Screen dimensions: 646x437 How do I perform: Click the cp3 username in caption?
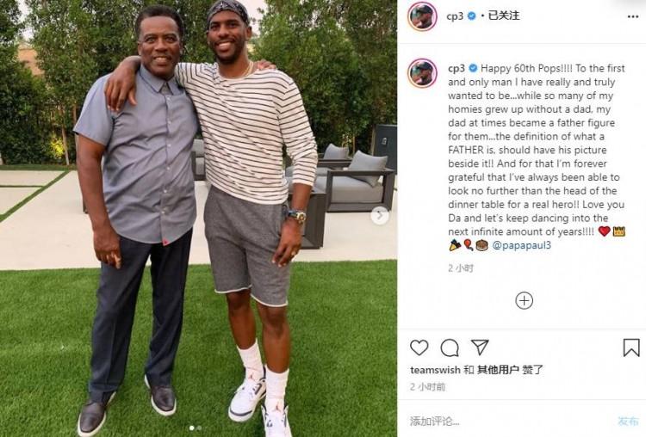457,68
